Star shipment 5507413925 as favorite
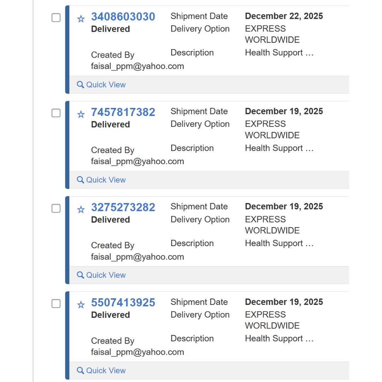 pos(81,305)
